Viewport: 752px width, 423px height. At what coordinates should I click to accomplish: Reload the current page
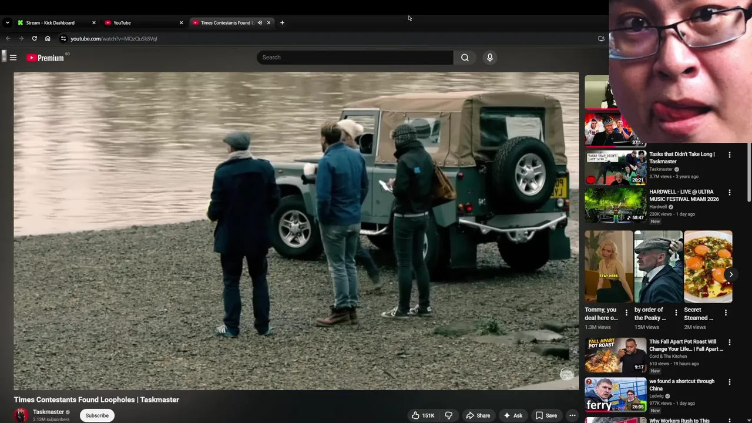tap(35, 38)
